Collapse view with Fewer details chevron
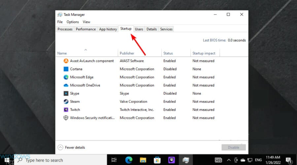Viewport: 297px width, 165px height. point(60,148)
